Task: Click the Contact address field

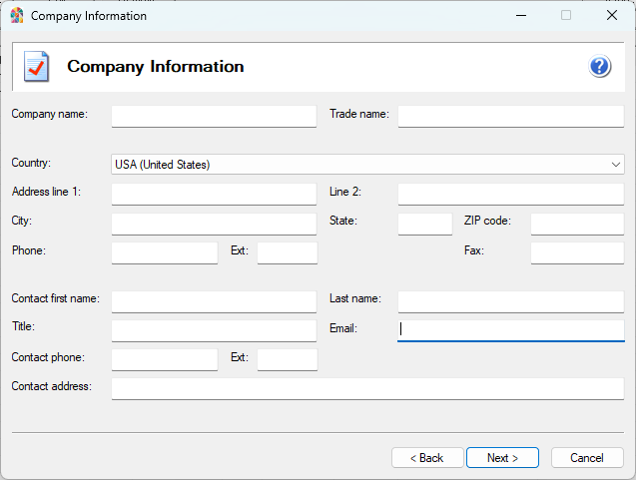Action: pos(367,389)
